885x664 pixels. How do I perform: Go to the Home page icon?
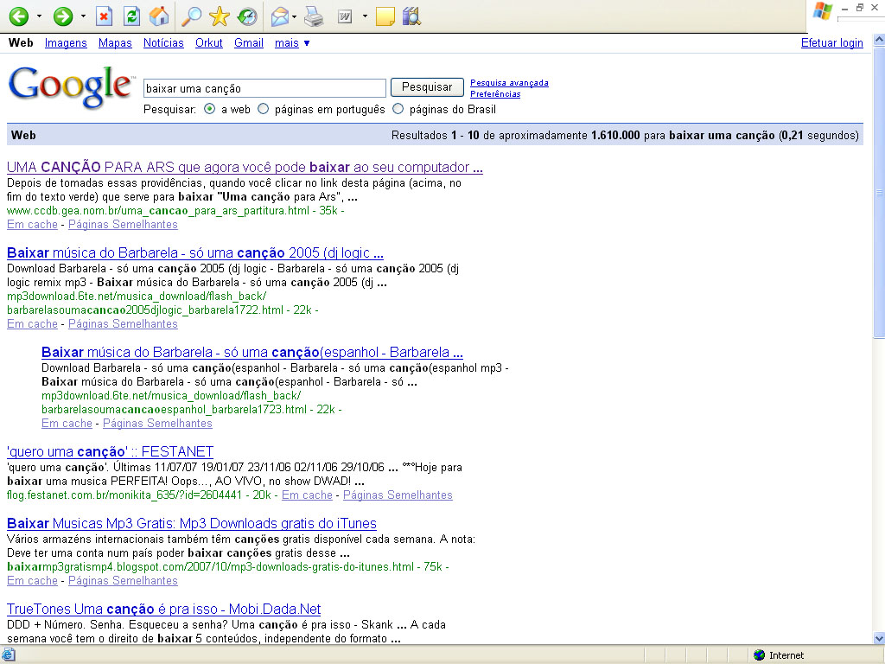158,16
